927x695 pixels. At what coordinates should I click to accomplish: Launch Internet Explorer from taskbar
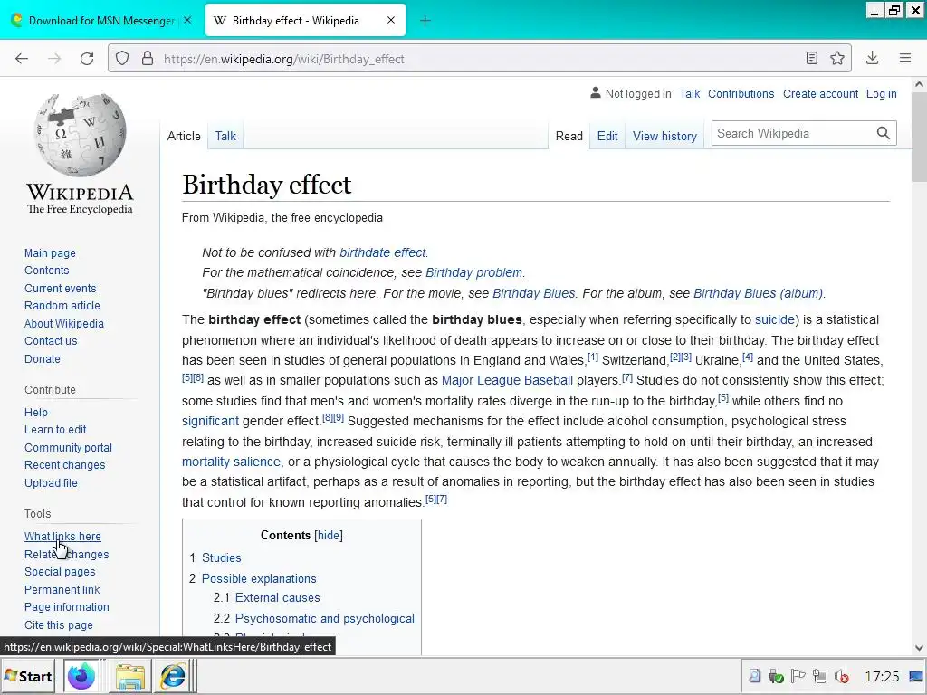point(173,676)
